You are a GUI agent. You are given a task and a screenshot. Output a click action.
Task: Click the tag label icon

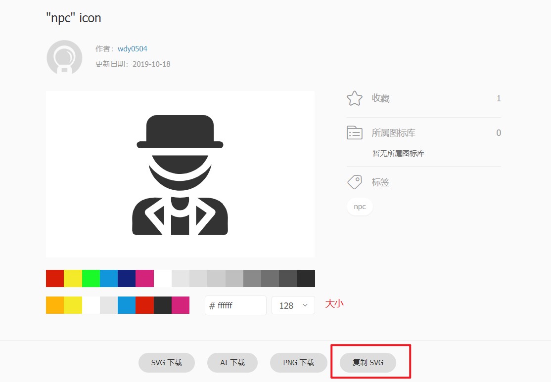click(x=355, y=182)
